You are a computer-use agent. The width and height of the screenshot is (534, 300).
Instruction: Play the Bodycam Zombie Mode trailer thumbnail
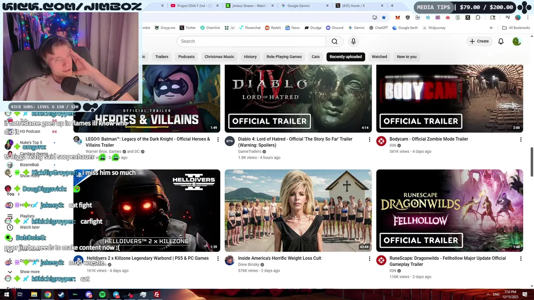(450, 98)
